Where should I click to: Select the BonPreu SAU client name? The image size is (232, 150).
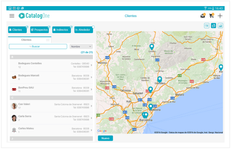click(26, 88)
